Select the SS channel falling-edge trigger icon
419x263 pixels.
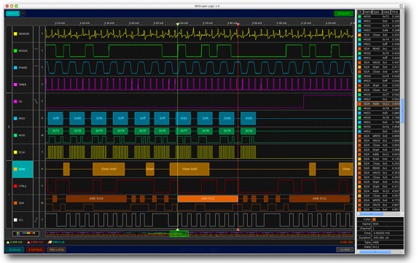click(36, 101)
